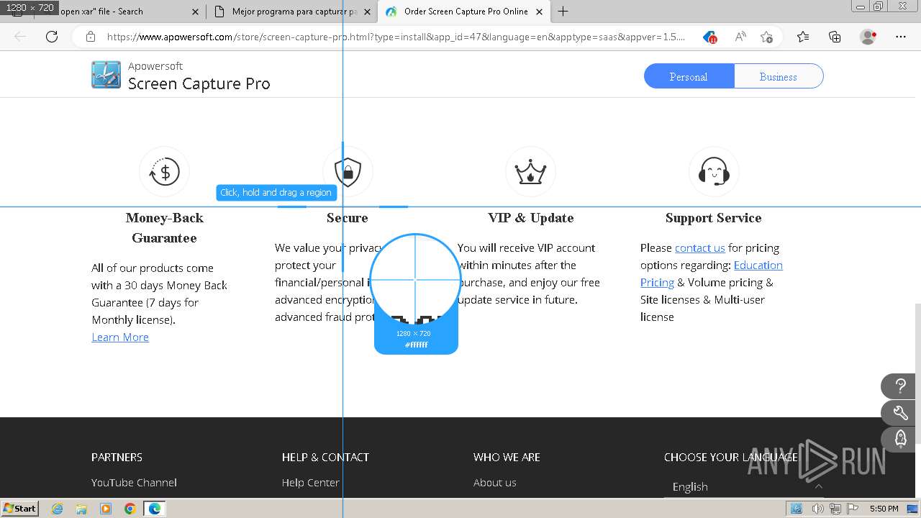Open the Collections icon

point(835,37)
